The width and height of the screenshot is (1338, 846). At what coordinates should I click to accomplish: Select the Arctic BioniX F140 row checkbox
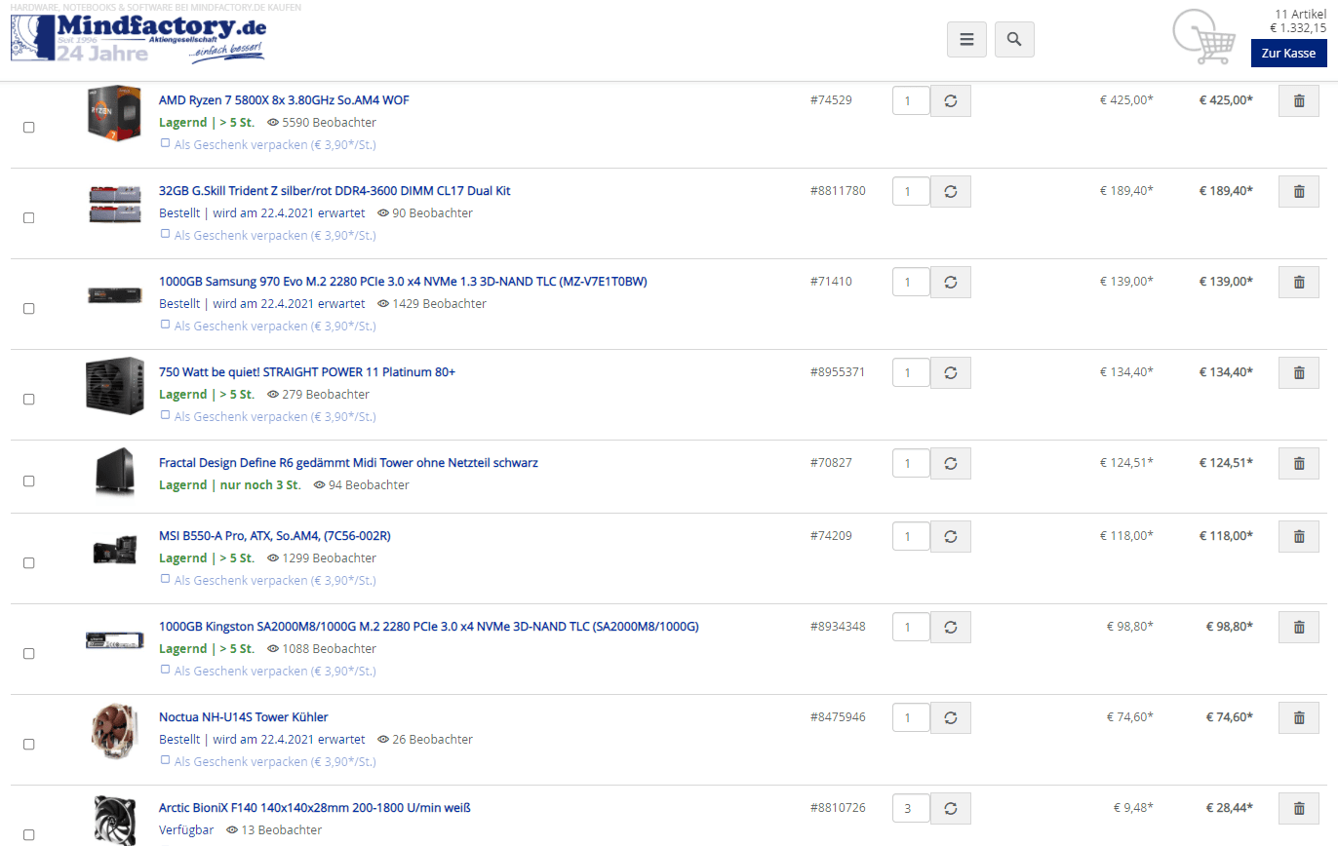[x=28, y=835]
